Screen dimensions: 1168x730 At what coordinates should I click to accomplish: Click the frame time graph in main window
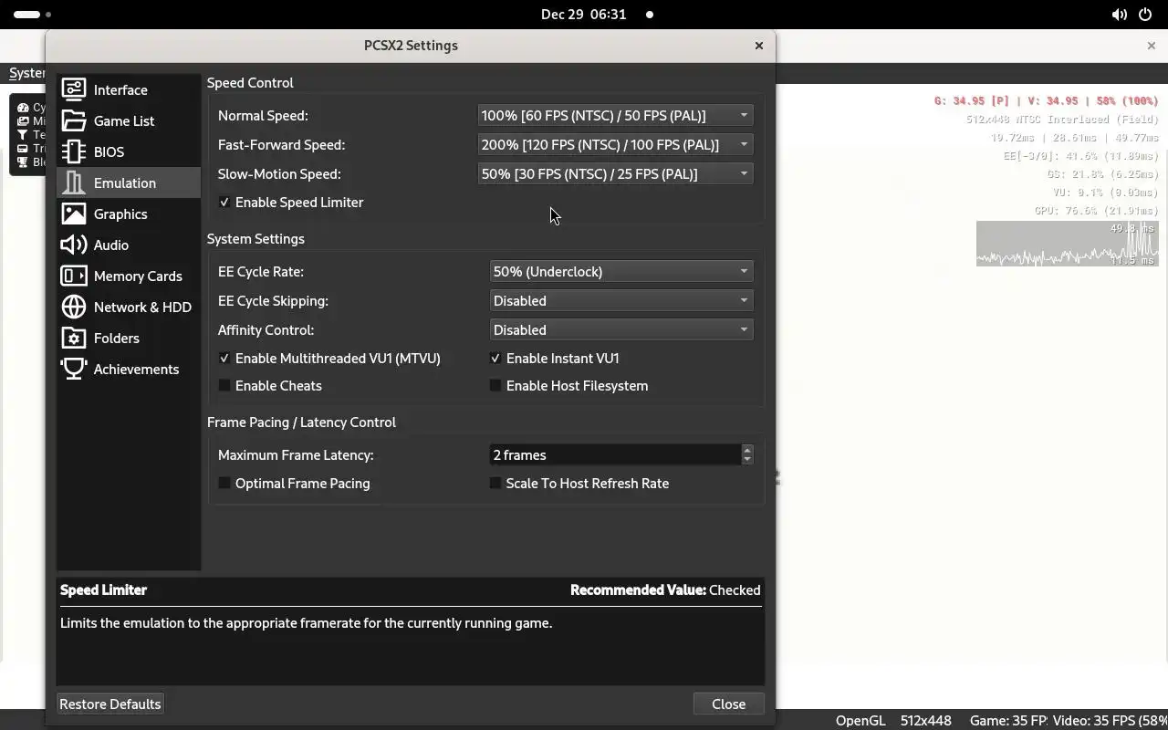tap(1067, 243)
